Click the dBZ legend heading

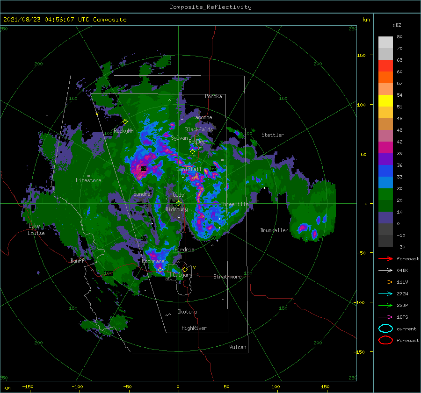[397, 25]
